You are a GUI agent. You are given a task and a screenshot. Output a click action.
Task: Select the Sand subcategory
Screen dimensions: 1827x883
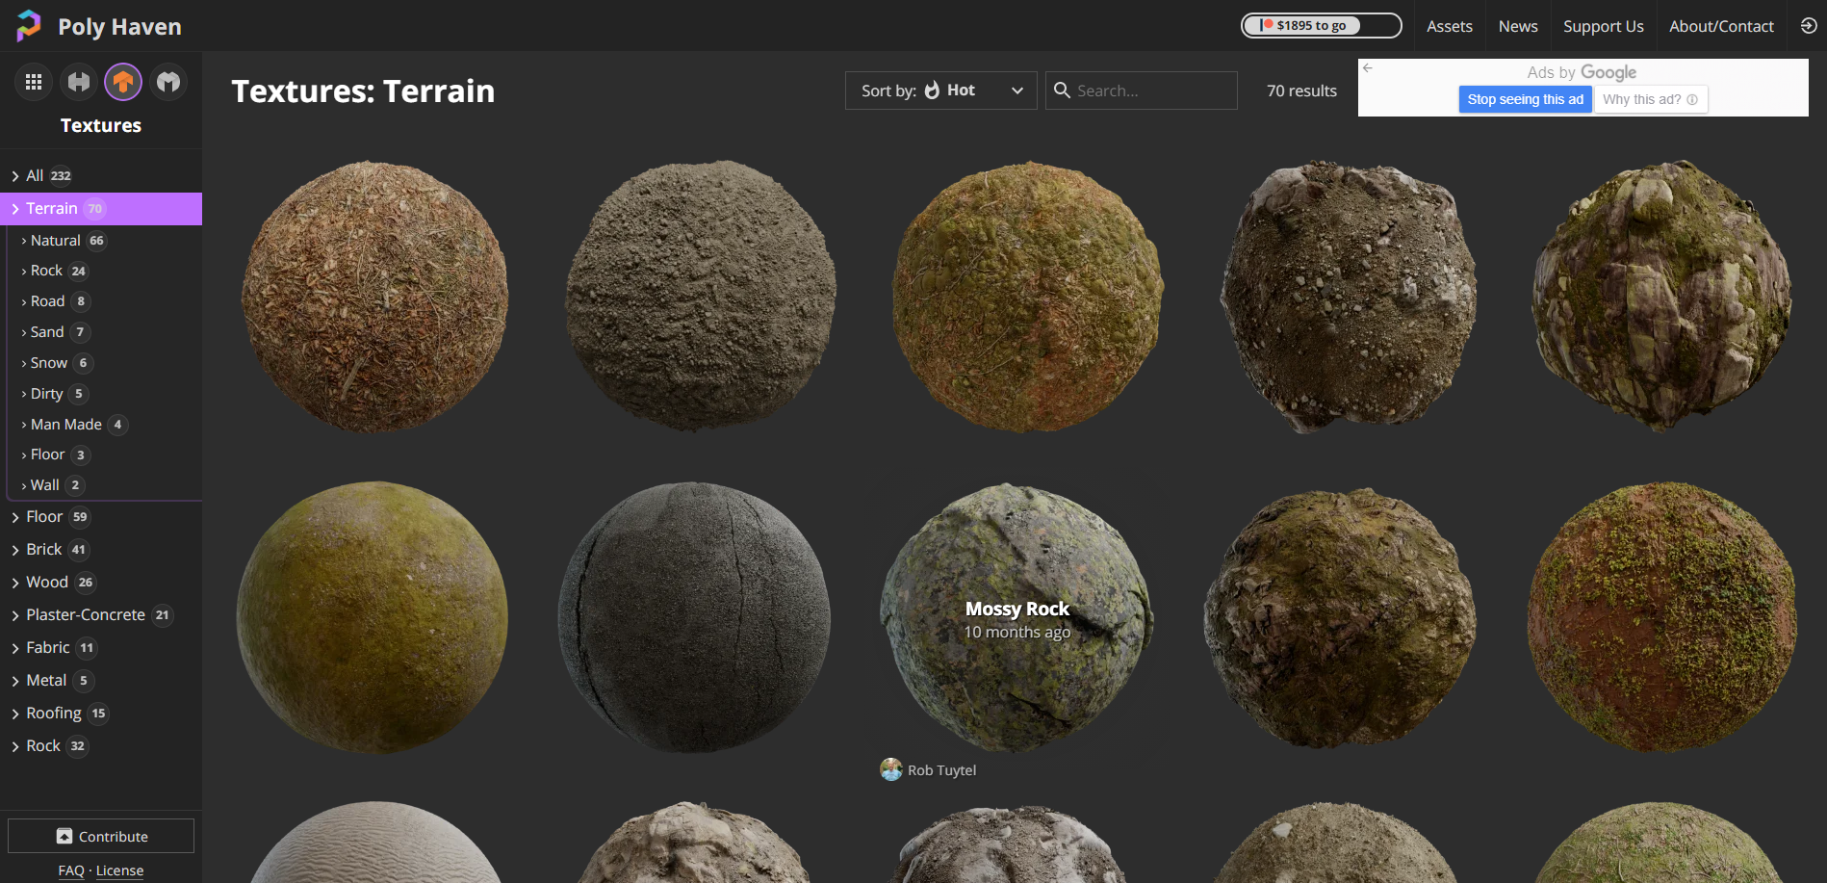[105, 332]
